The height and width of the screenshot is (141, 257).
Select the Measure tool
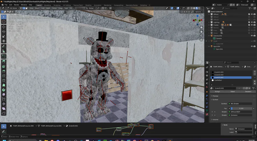point(4,51)
